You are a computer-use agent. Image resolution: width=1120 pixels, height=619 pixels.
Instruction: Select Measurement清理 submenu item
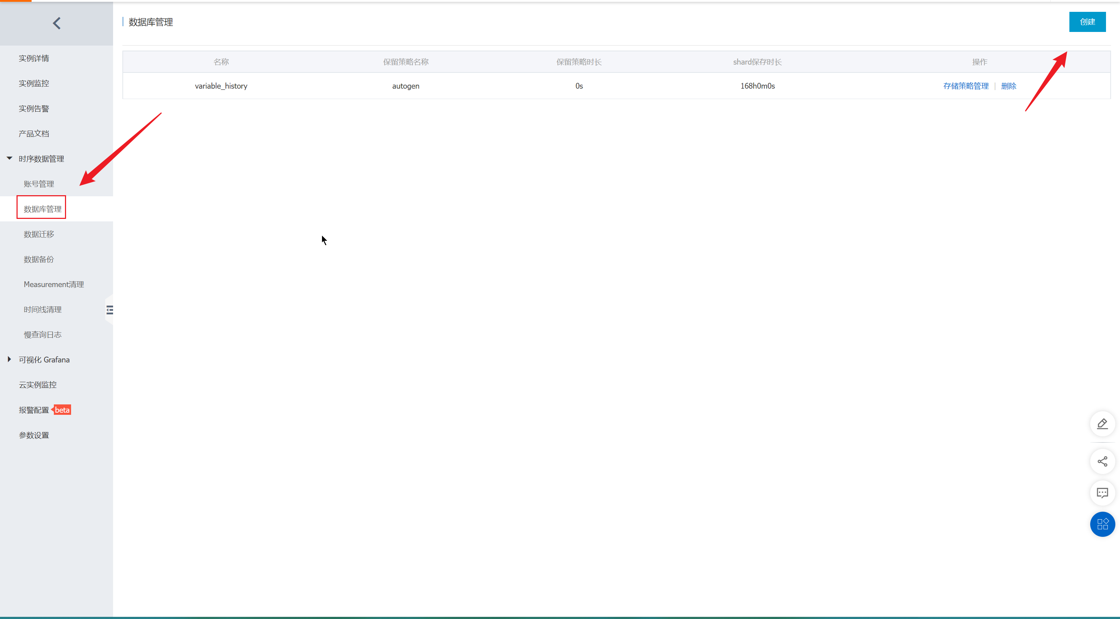click(x=54, y=284)
